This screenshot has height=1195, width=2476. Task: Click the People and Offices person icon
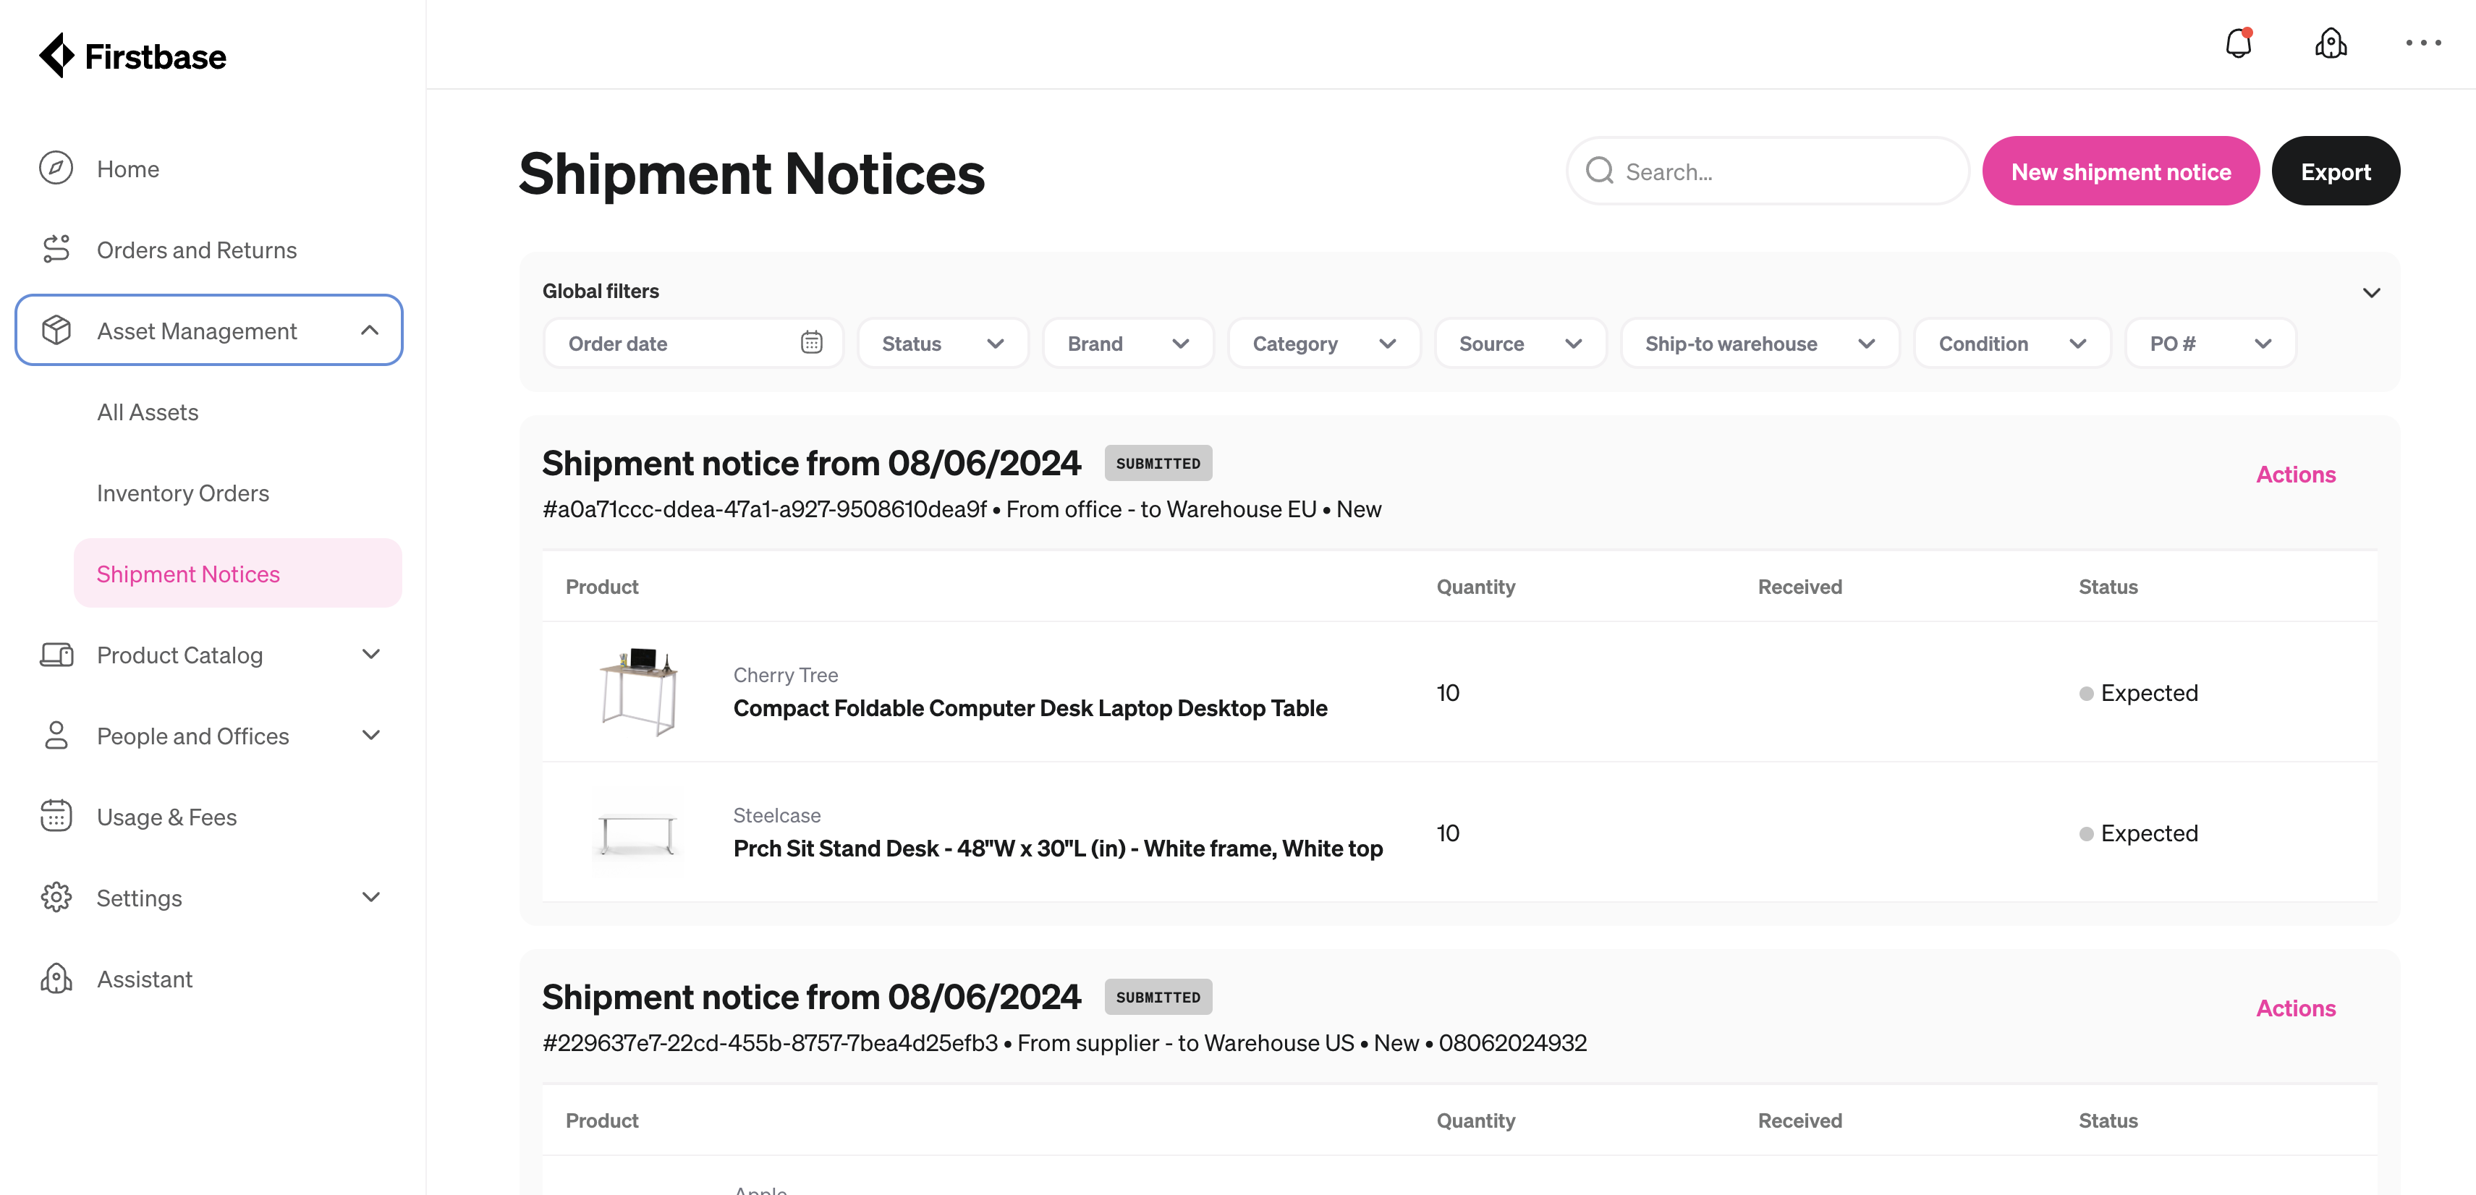click(56, 735)
